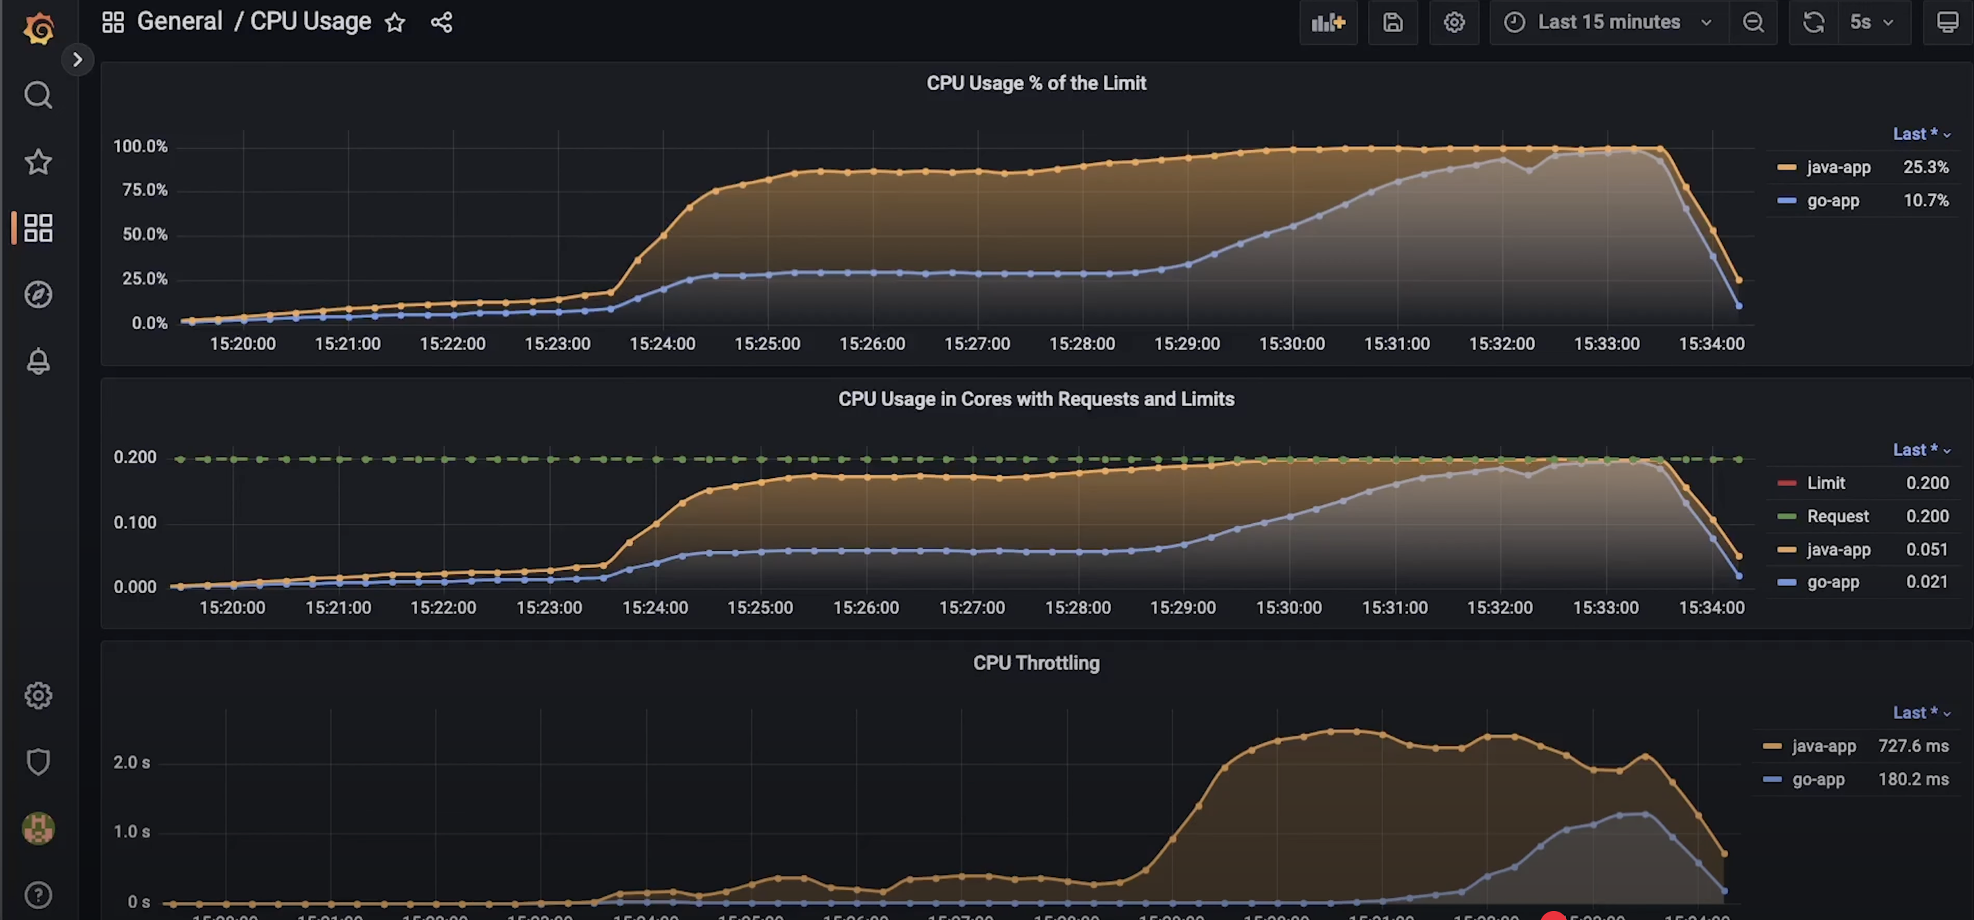
Task: Open dashboard settings gear in toolbar
Action: pyautogui.click(x=1454, y=22)
